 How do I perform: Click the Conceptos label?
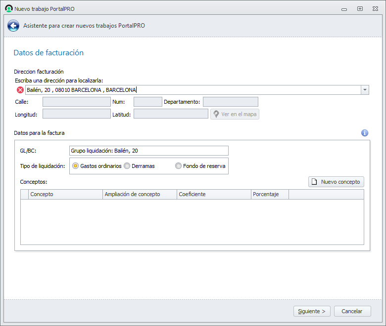[34, 182]
